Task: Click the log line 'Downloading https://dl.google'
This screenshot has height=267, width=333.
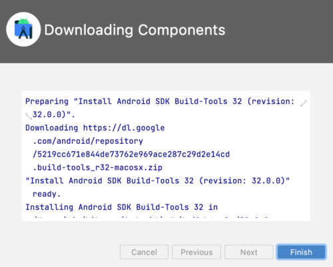Action: [95, 128]
